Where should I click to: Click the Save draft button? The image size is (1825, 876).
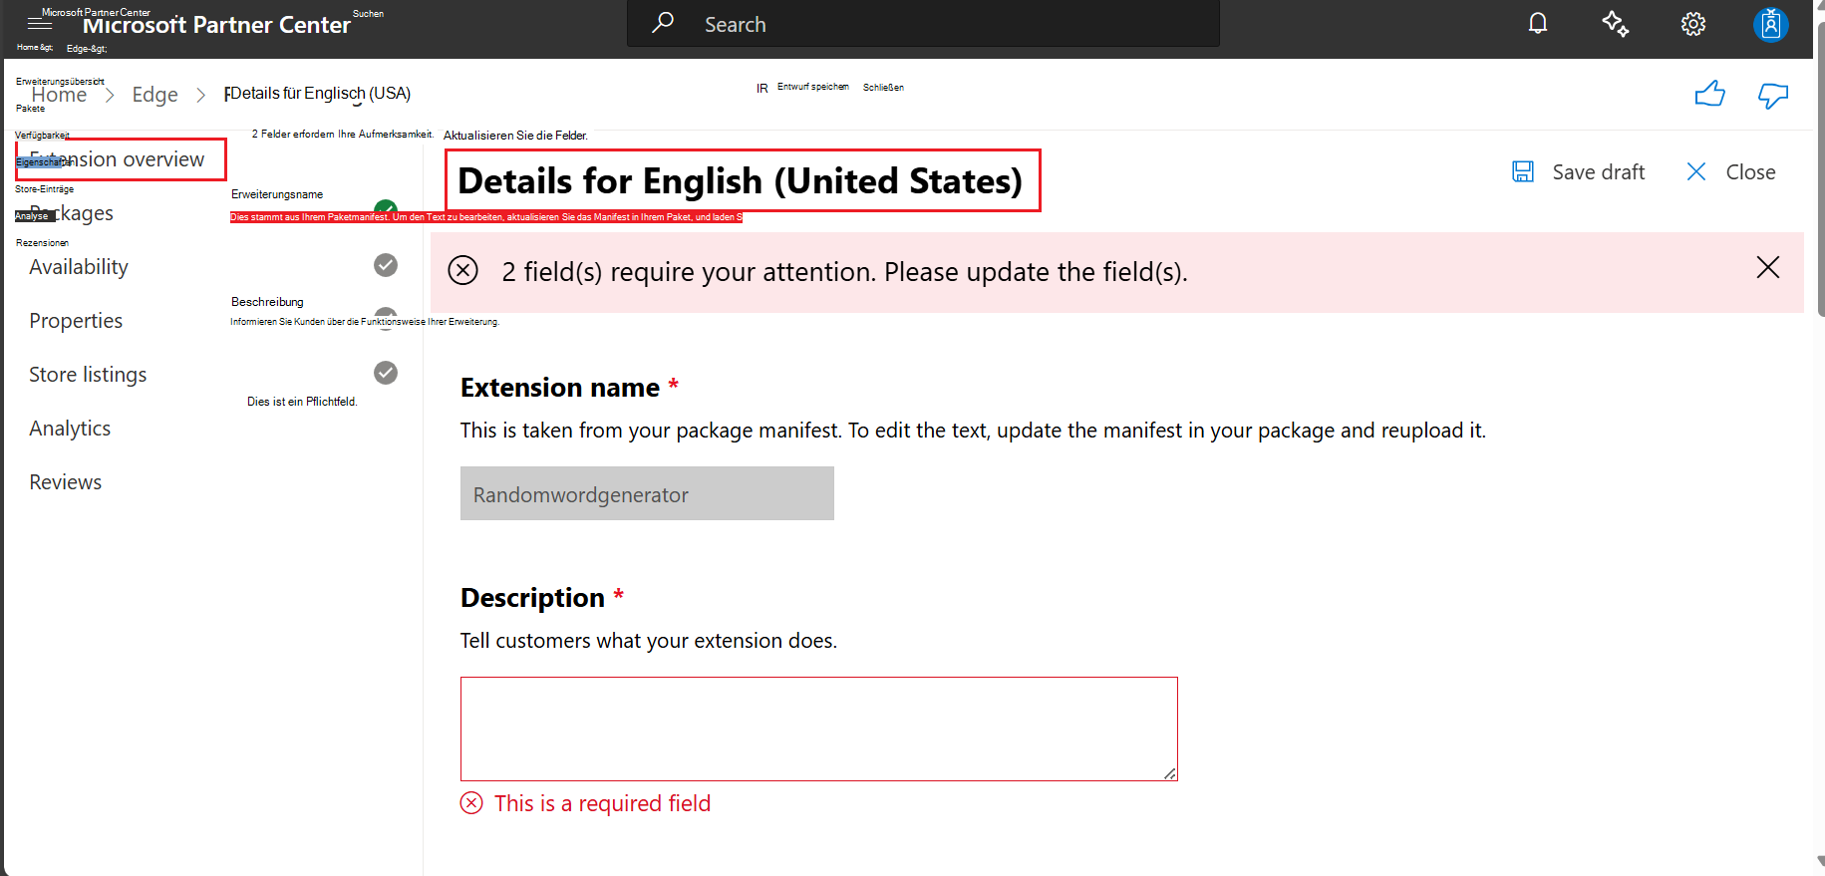pos(1578,171)
